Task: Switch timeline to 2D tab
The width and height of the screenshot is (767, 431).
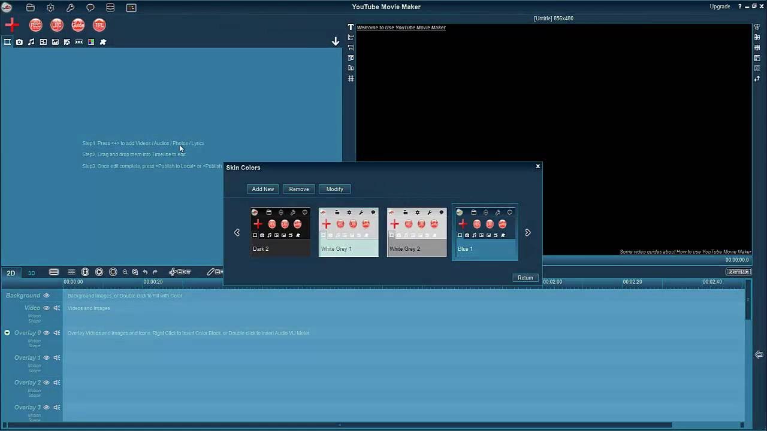Action: coord(11,273)
